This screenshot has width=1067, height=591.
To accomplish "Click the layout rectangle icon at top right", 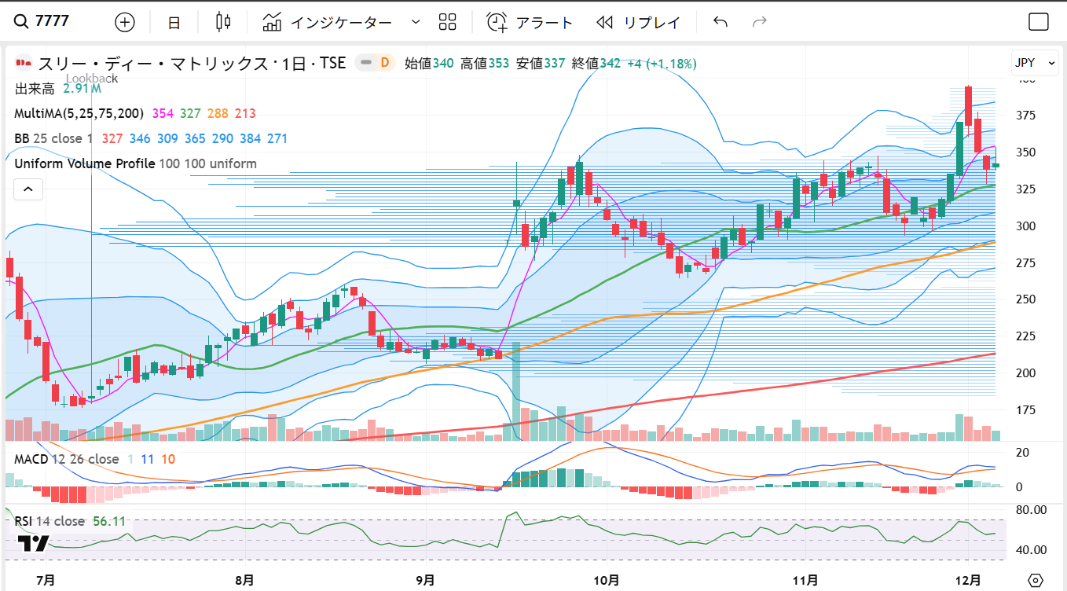I will click(1038, 22).
